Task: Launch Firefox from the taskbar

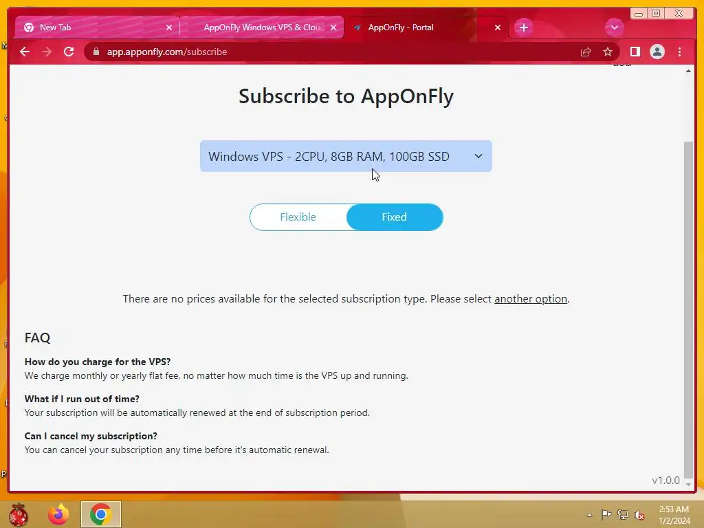Action: (58, 514)
